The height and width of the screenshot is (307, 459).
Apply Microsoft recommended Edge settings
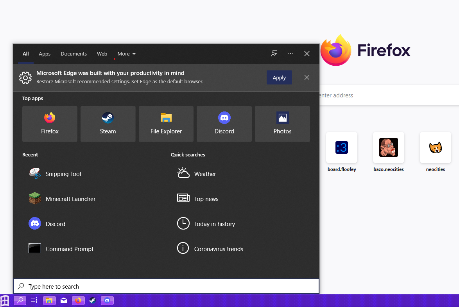279,77
